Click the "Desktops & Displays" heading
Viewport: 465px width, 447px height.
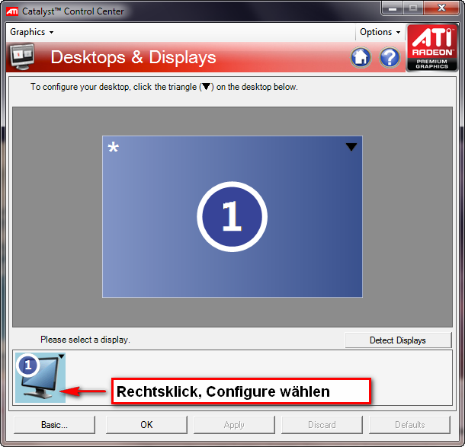pos(133,57)
